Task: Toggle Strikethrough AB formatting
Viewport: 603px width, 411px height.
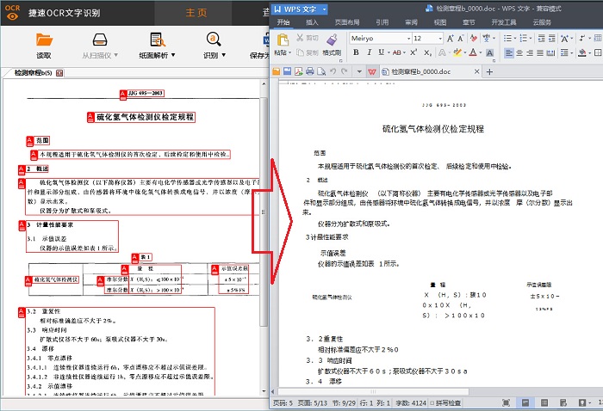Action: pos(397,52)
